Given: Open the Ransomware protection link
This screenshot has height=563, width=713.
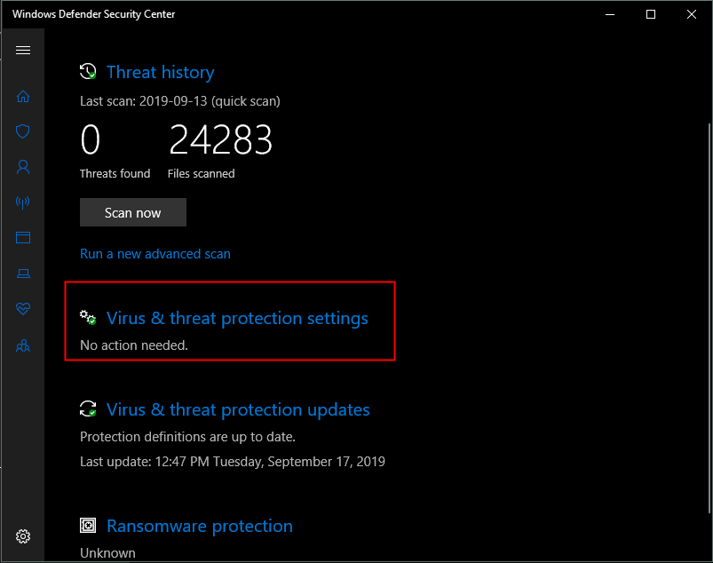Looking at the screenshot, I should point(200,527).
